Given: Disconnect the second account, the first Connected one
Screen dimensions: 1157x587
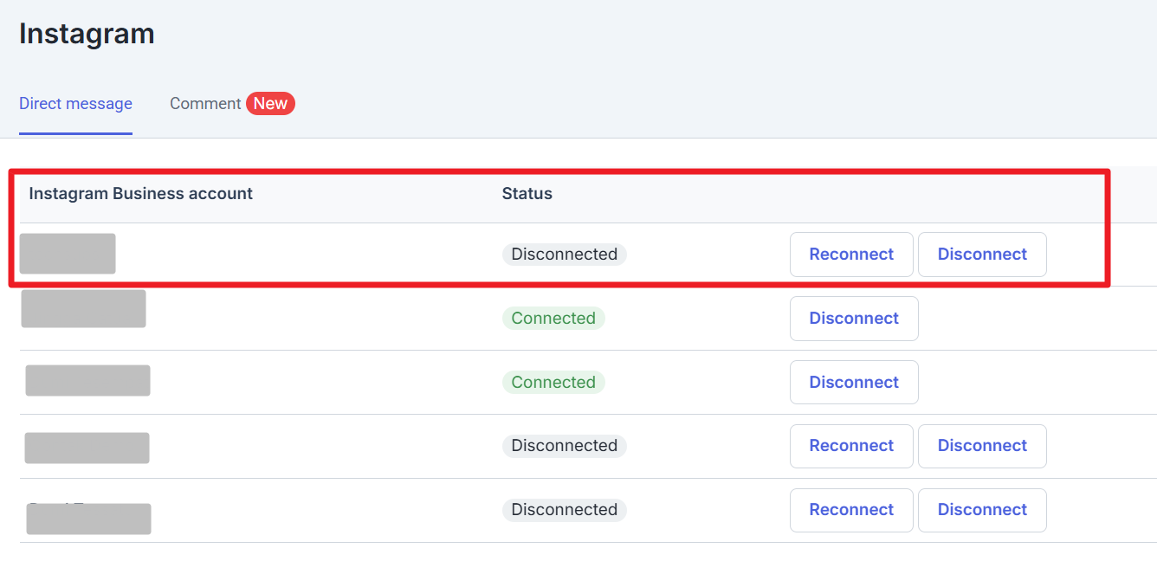Looking at the screenshot, I should (854, 319).
